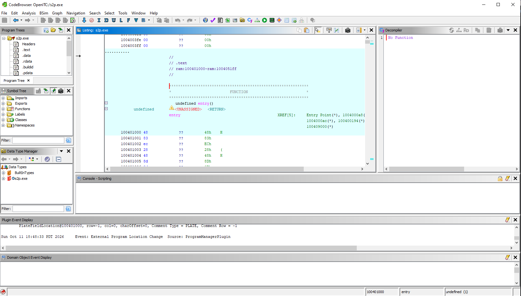Click the Listing horizontal scrollbar
The width and height of the screenshot is (521, 296).
[207, 169]
